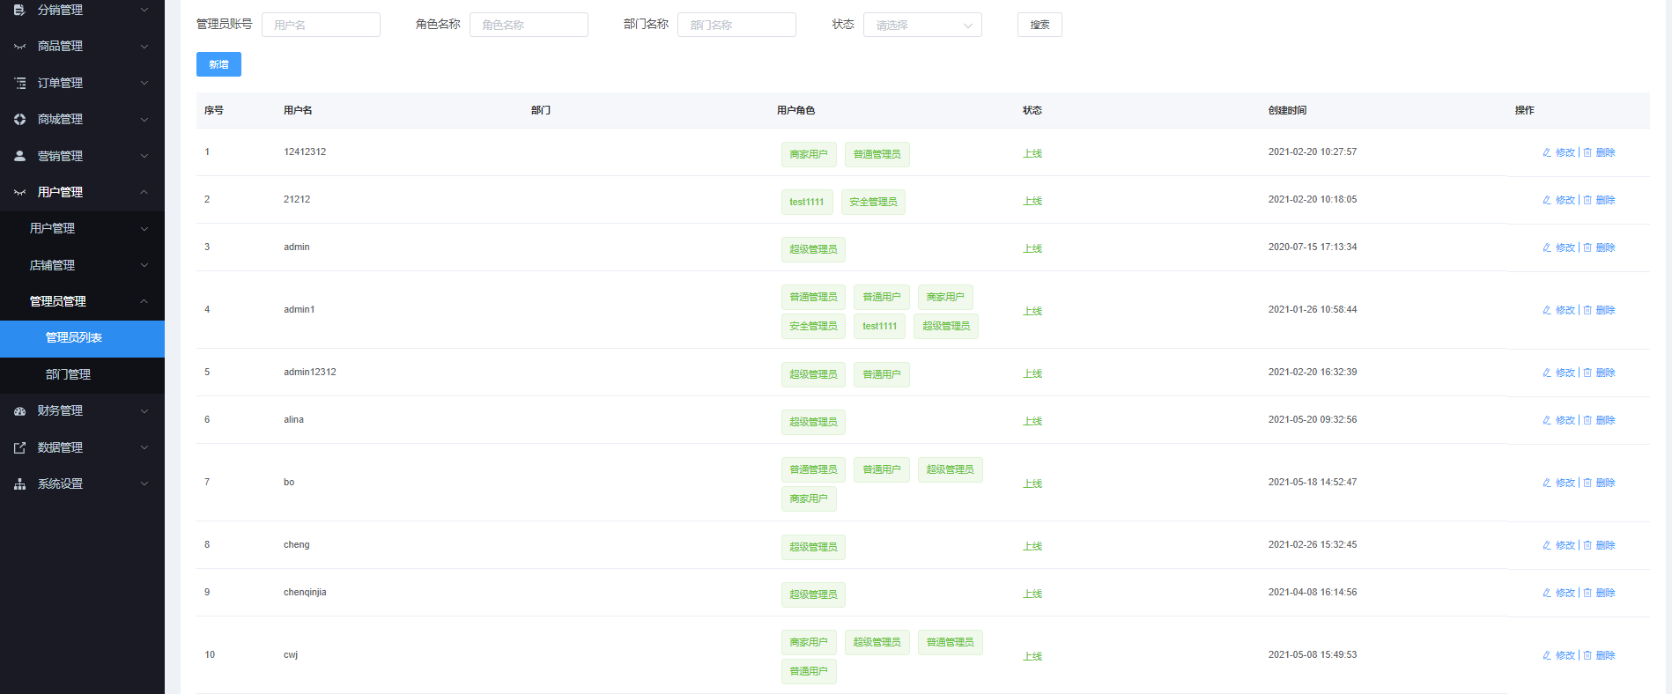Open the 状态 status dropdown
The width and height of the screenshot is (1672, 694).
point(921,26)
